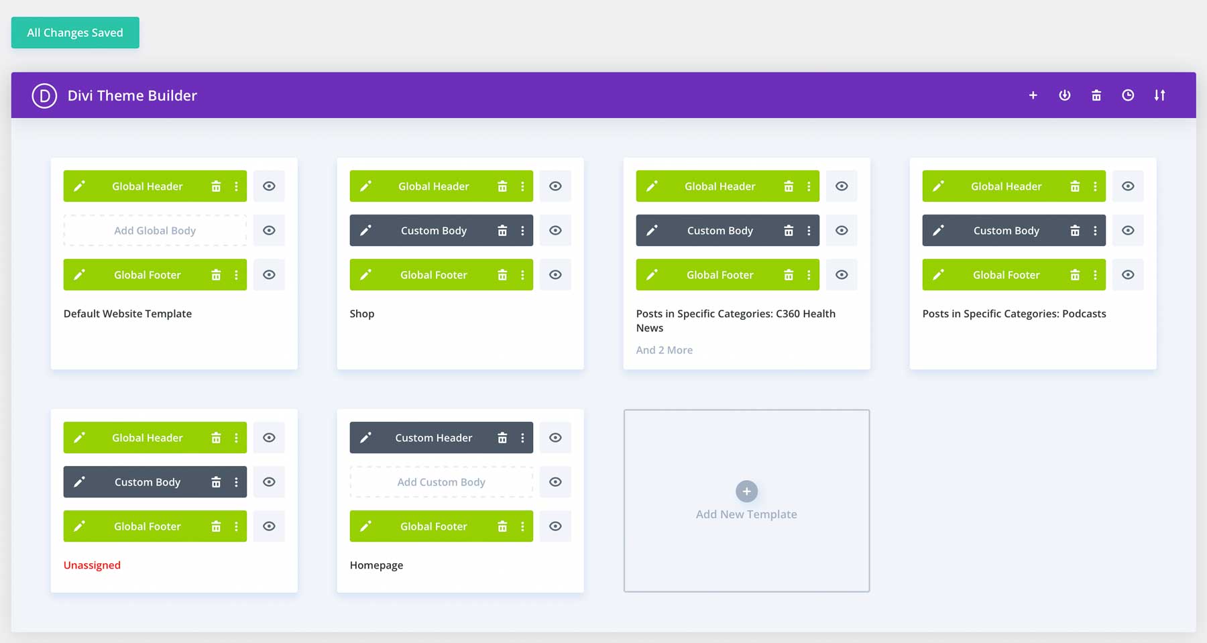
Task: Click the All Changes Saved button
Action: point(74,32)
